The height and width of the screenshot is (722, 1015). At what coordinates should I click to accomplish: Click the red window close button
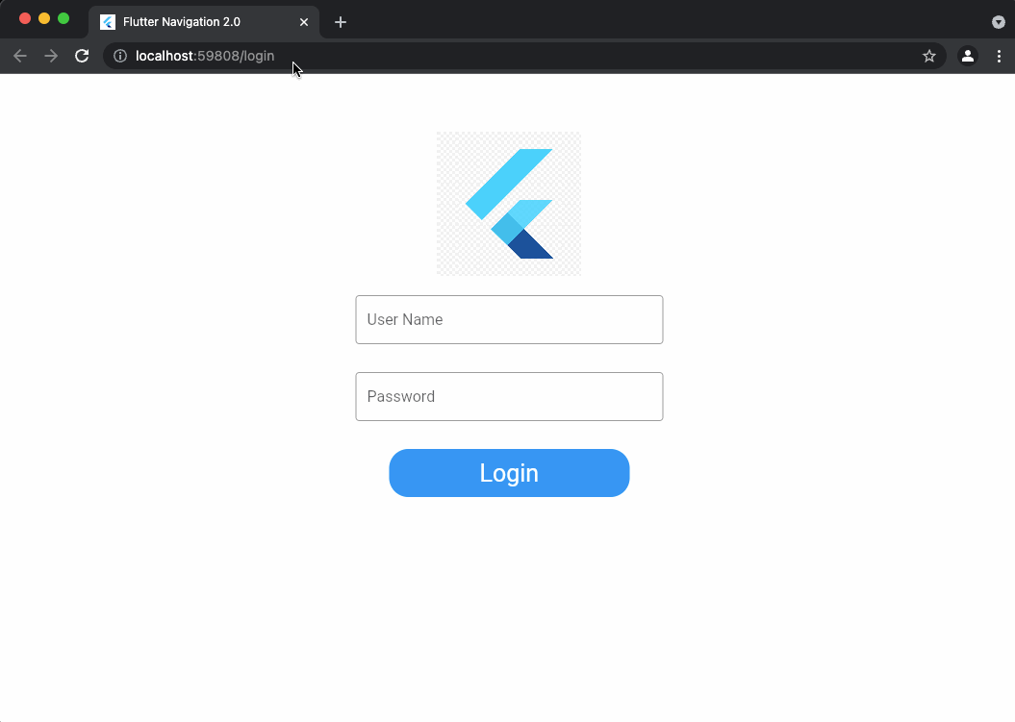click(x=25, y=18)
